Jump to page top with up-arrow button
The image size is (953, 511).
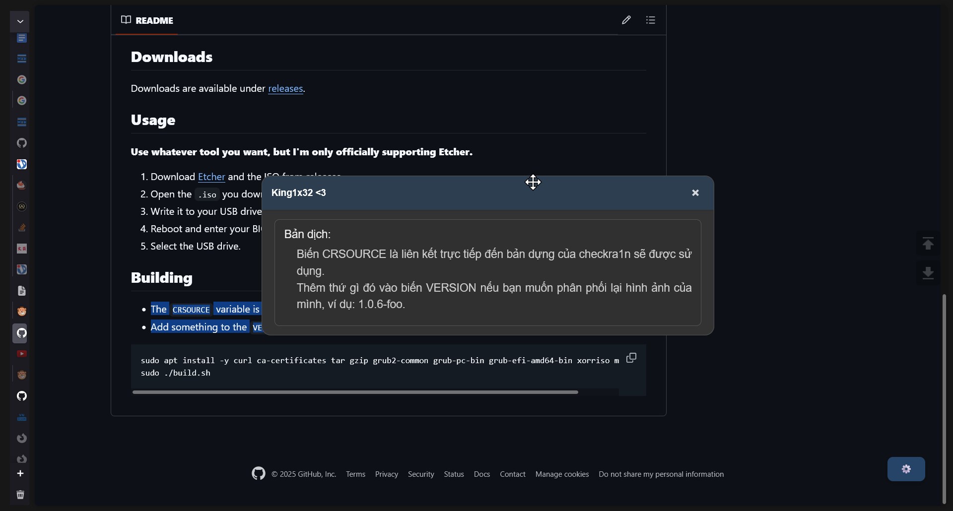click(928, 244)
